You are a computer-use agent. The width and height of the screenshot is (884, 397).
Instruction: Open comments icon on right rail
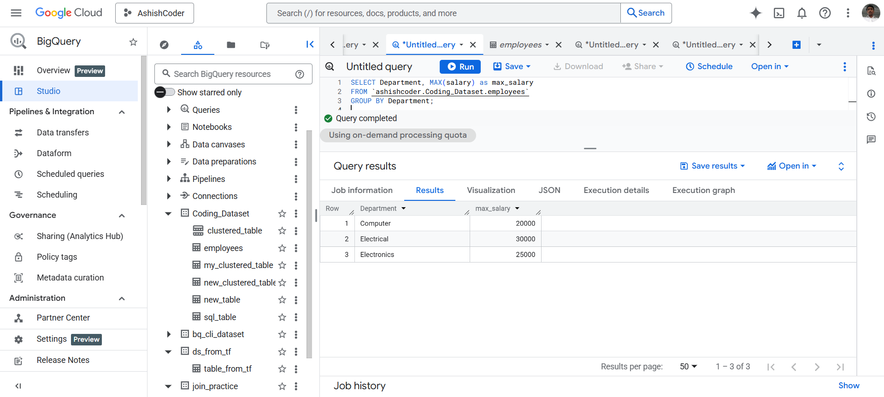(871, 140)
